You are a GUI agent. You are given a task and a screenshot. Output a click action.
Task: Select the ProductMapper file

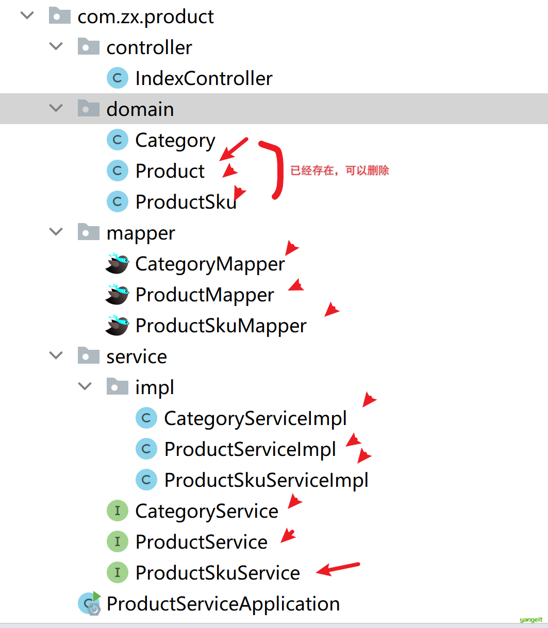click(x=205, y=295)
